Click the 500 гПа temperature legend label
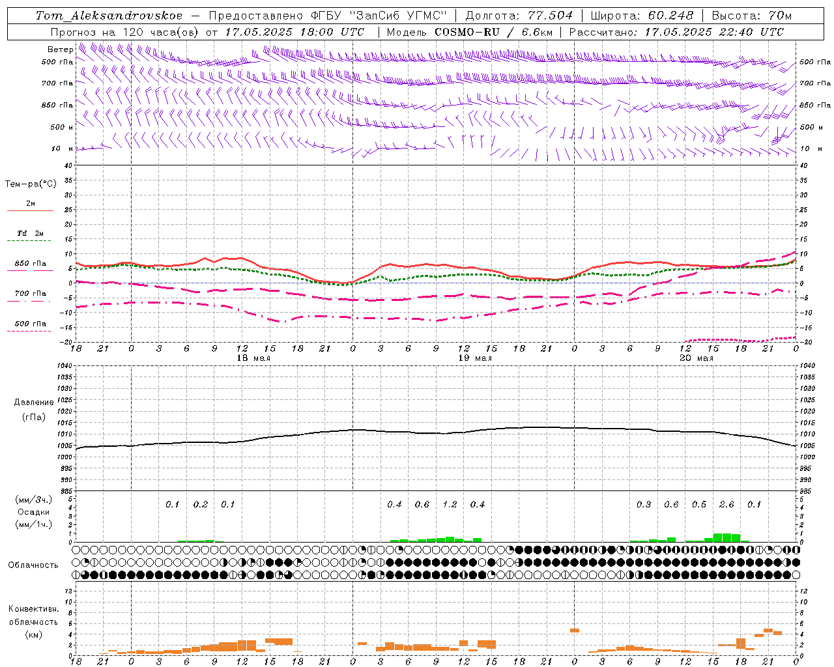Viewport: 834px width, 667px height. coord(31,324)
